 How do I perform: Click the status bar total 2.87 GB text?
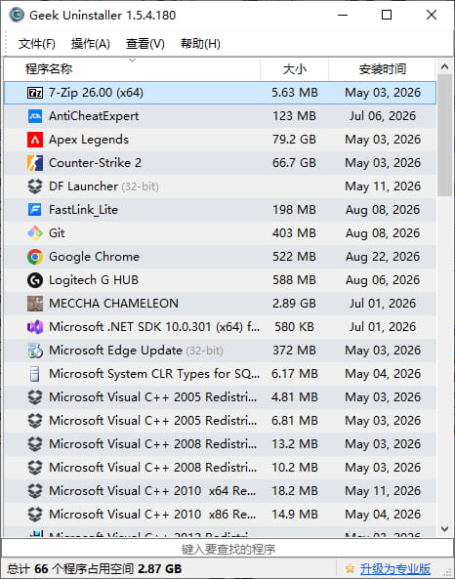click(x=159, y=568)
